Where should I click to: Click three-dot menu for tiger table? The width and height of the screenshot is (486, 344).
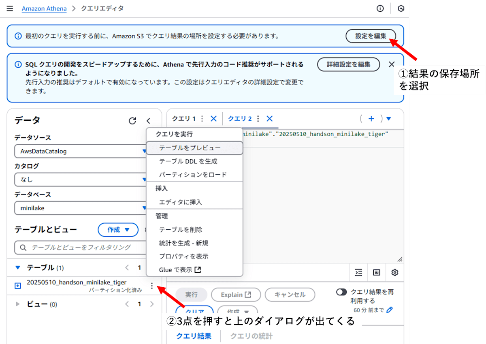tap(152, 286)
